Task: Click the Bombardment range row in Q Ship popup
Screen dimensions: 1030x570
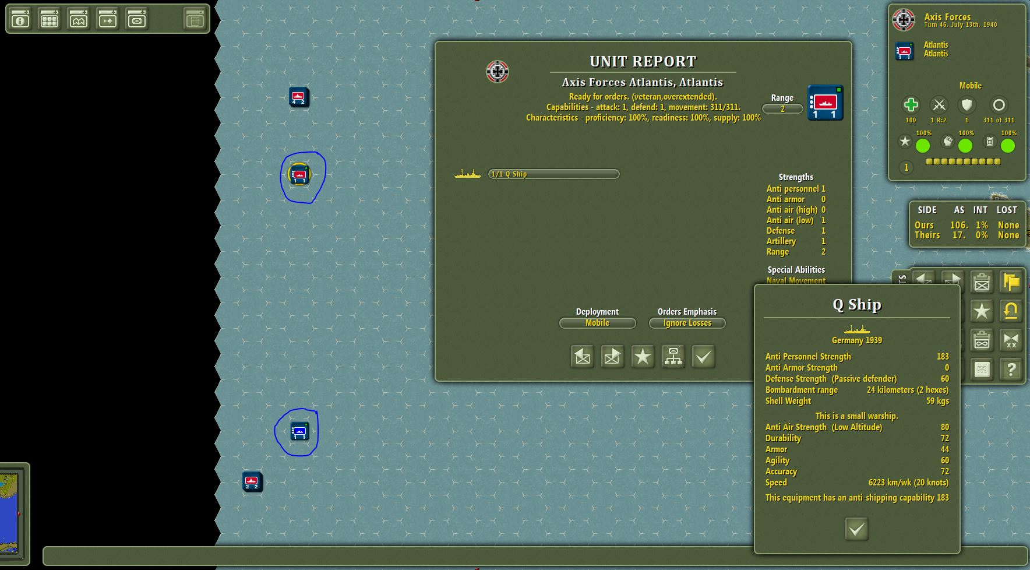Action: (857, 390)
